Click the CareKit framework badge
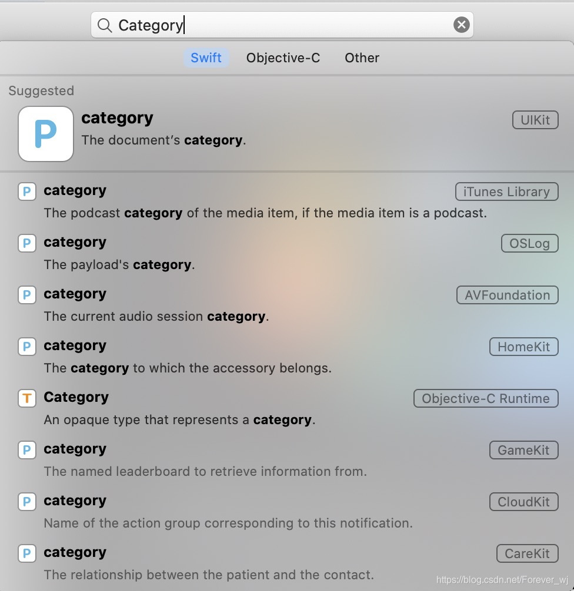 [527, 553]
